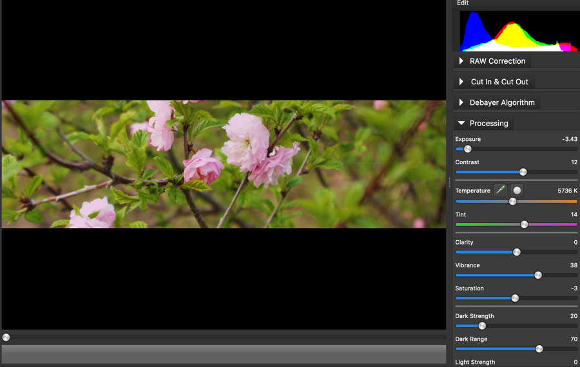This screenshot has width=580, height=367.
Task: Adjust the Exposure slider handle
Action: (x=468, y=149)
